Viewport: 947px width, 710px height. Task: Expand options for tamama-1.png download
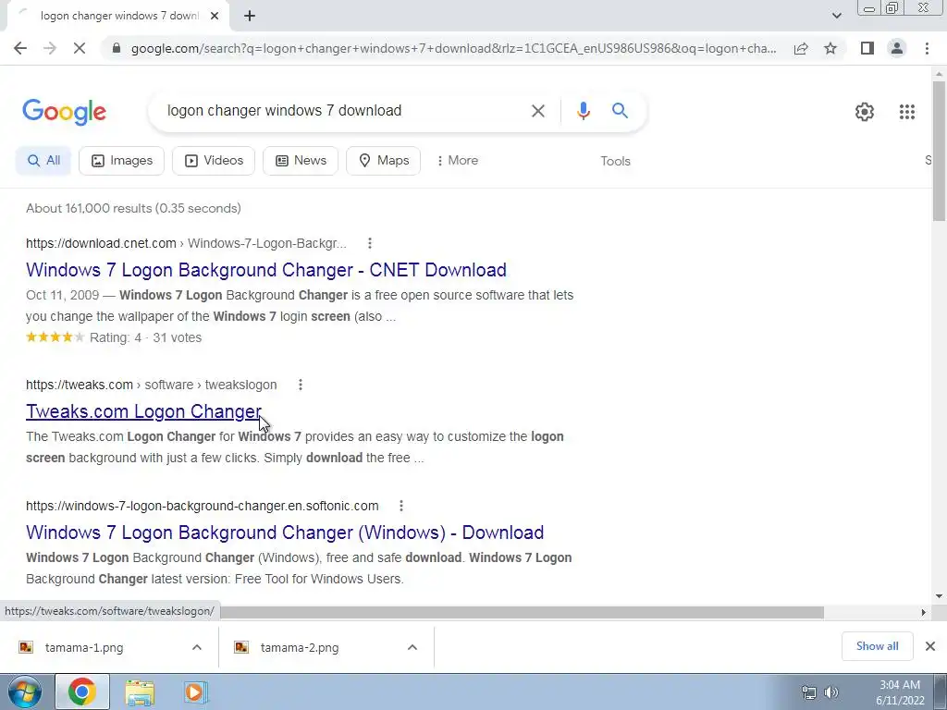click(x=197, y=647)
